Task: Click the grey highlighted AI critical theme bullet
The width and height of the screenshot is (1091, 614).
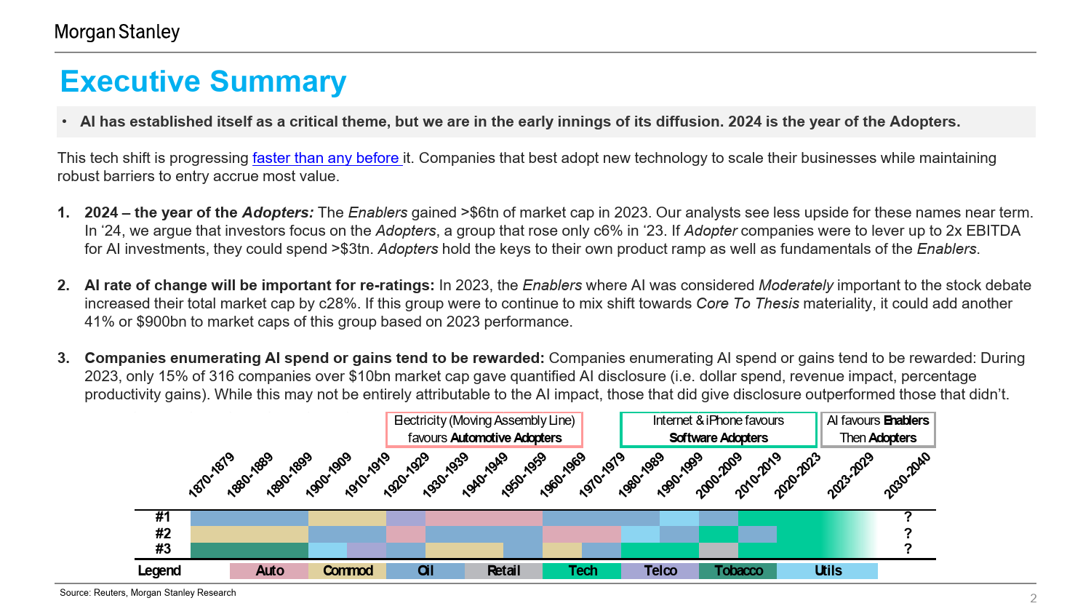Action: pos(546,121)
